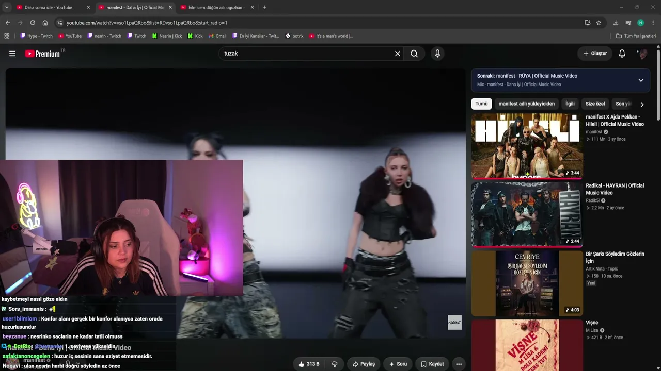Like the video with 313 B
Image resolution: width=661 pixels, height=371 pixels.
pyautogui.click(x=309, y=364)
